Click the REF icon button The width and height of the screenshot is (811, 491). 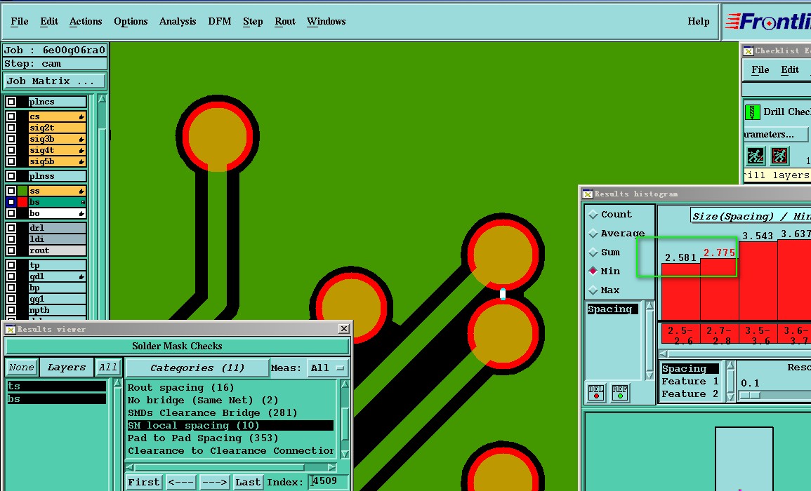[619, 393]
